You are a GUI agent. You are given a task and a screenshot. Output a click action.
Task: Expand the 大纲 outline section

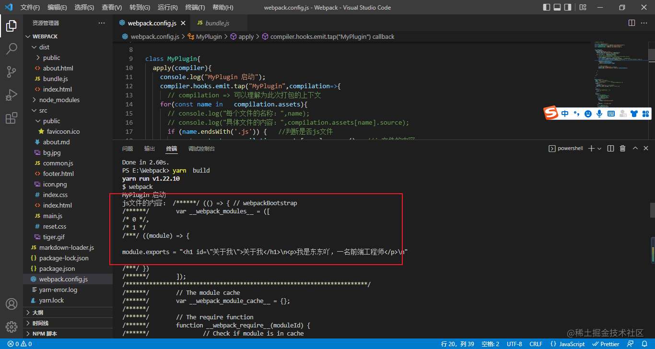[x=68, y=313]
